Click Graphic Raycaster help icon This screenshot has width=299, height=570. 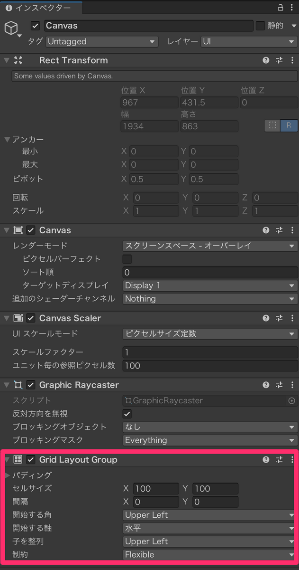[266, 385]
